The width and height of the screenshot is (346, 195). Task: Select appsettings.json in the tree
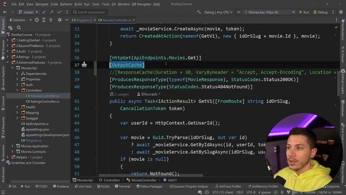[35, 129]
